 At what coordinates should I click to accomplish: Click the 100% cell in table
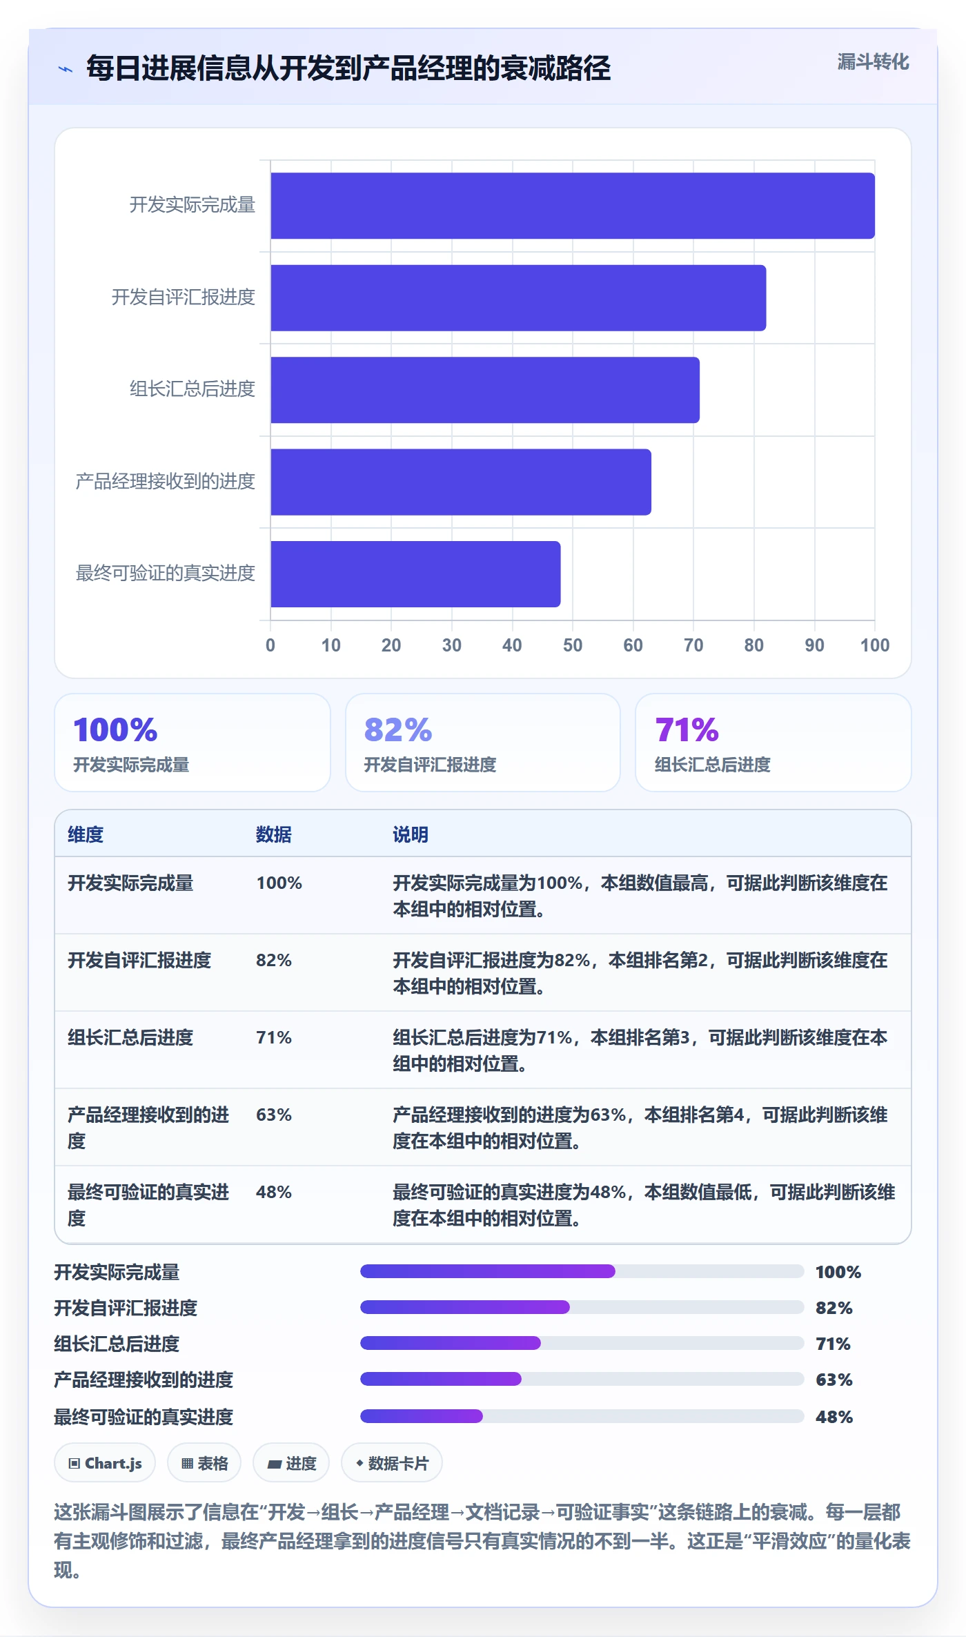coord(279,883)
